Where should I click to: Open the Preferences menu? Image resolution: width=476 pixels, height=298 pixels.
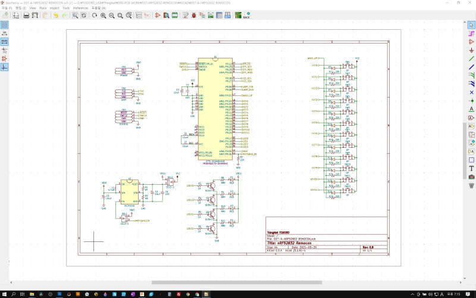[80, 8]
